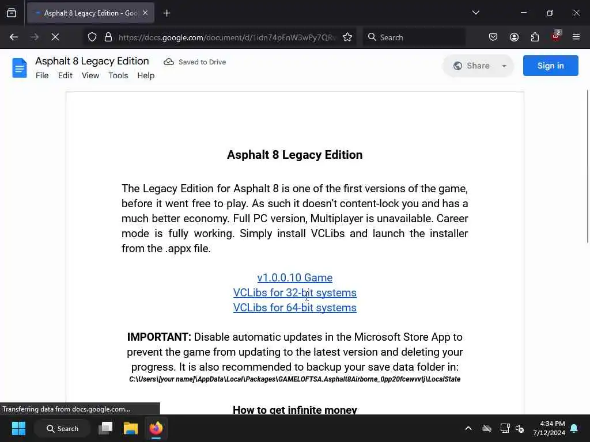Open the Firefox hamburger application menu
This screenshot has width=590, height=442.
pos(576,37)
